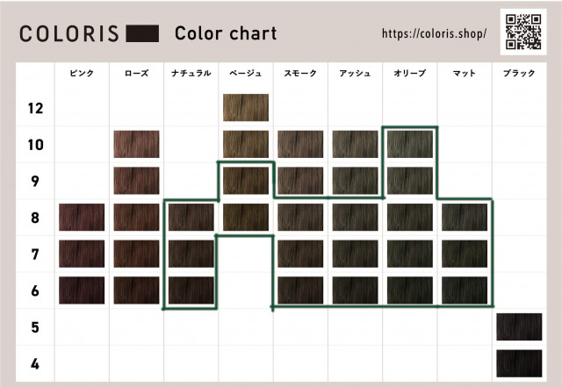
Task: Choose the Rose level 10 swatch
Action: coord(136,144)
